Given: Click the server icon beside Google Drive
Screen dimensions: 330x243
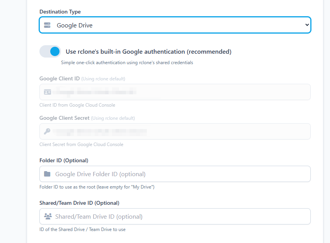Looking at the screenshot, I should 47,25.
